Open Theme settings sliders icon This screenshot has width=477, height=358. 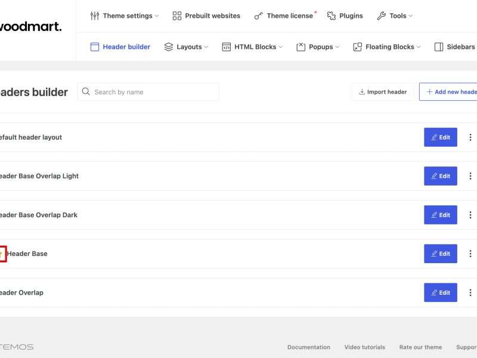[x=95, y=16]
